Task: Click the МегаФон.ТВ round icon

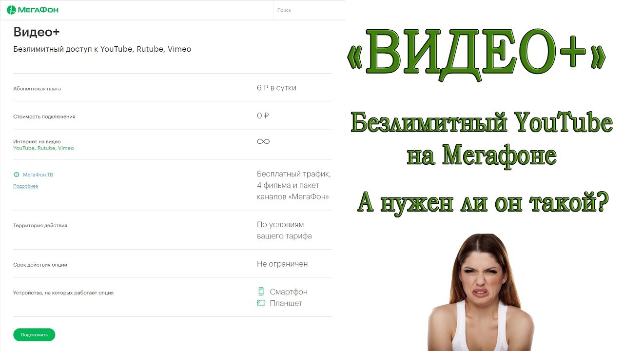Action: [17, 175]
